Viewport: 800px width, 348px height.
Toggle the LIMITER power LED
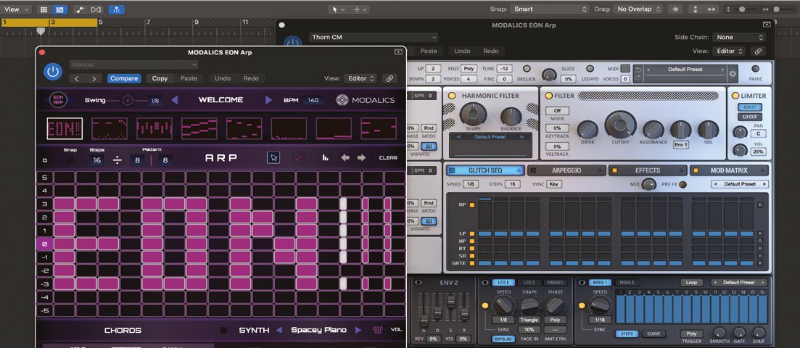735,96
